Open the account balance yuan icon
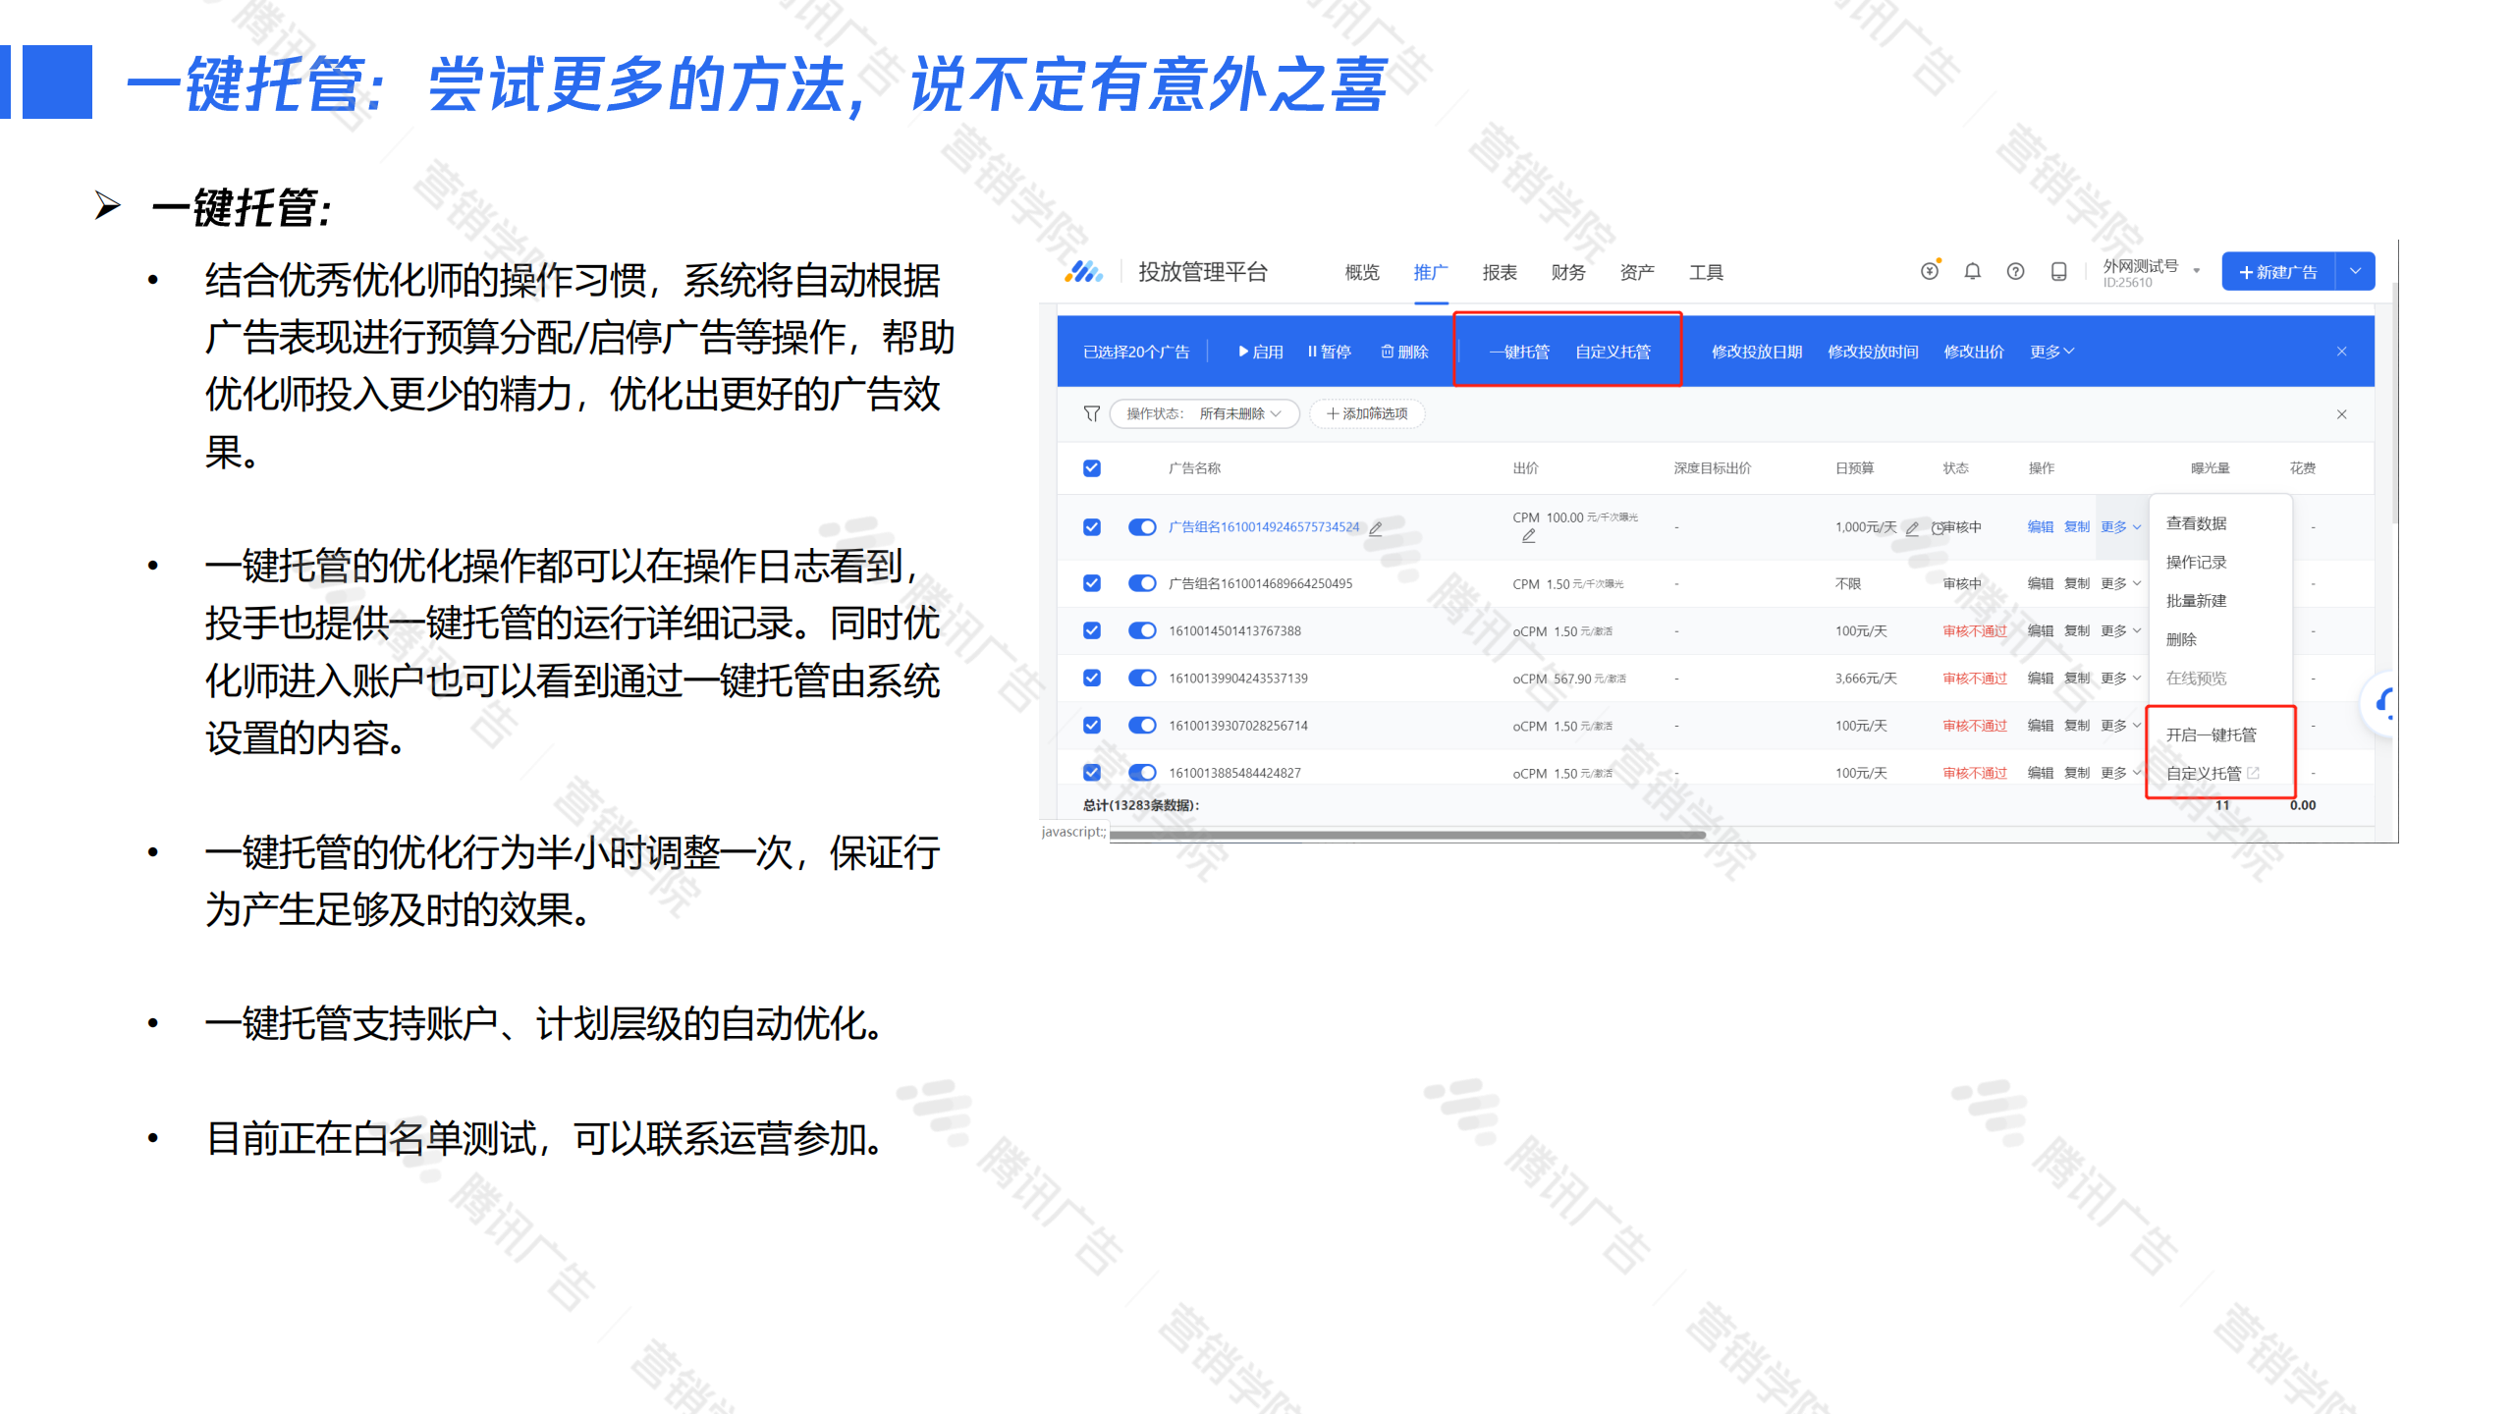The image size is (2514, 1414). 1930,271
